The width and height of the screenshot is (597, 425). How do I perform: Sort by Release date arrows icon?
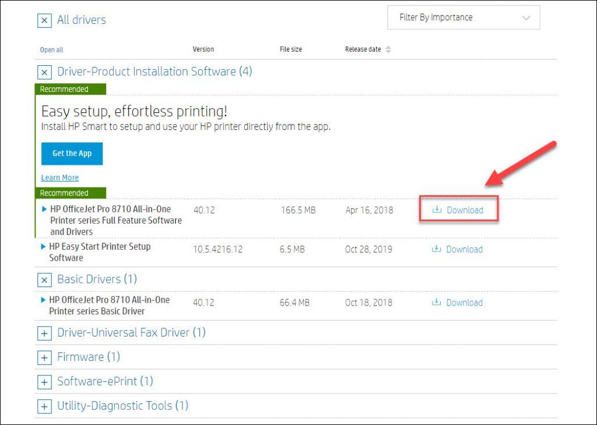coord(388,49)
